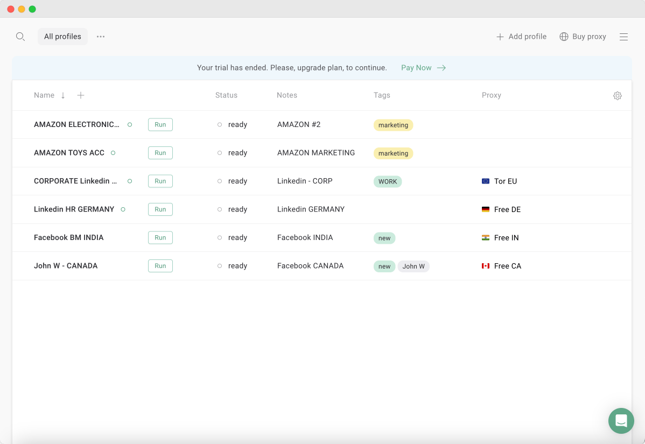Open the chat support bubble

point(621,420)
